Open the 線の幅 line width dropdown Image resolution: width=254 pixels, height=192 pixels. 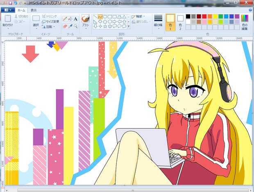pyautogui.click(x=158, y=23)
